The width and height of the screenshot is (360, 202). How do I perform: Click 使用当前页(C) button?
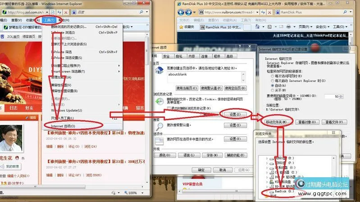187,88
